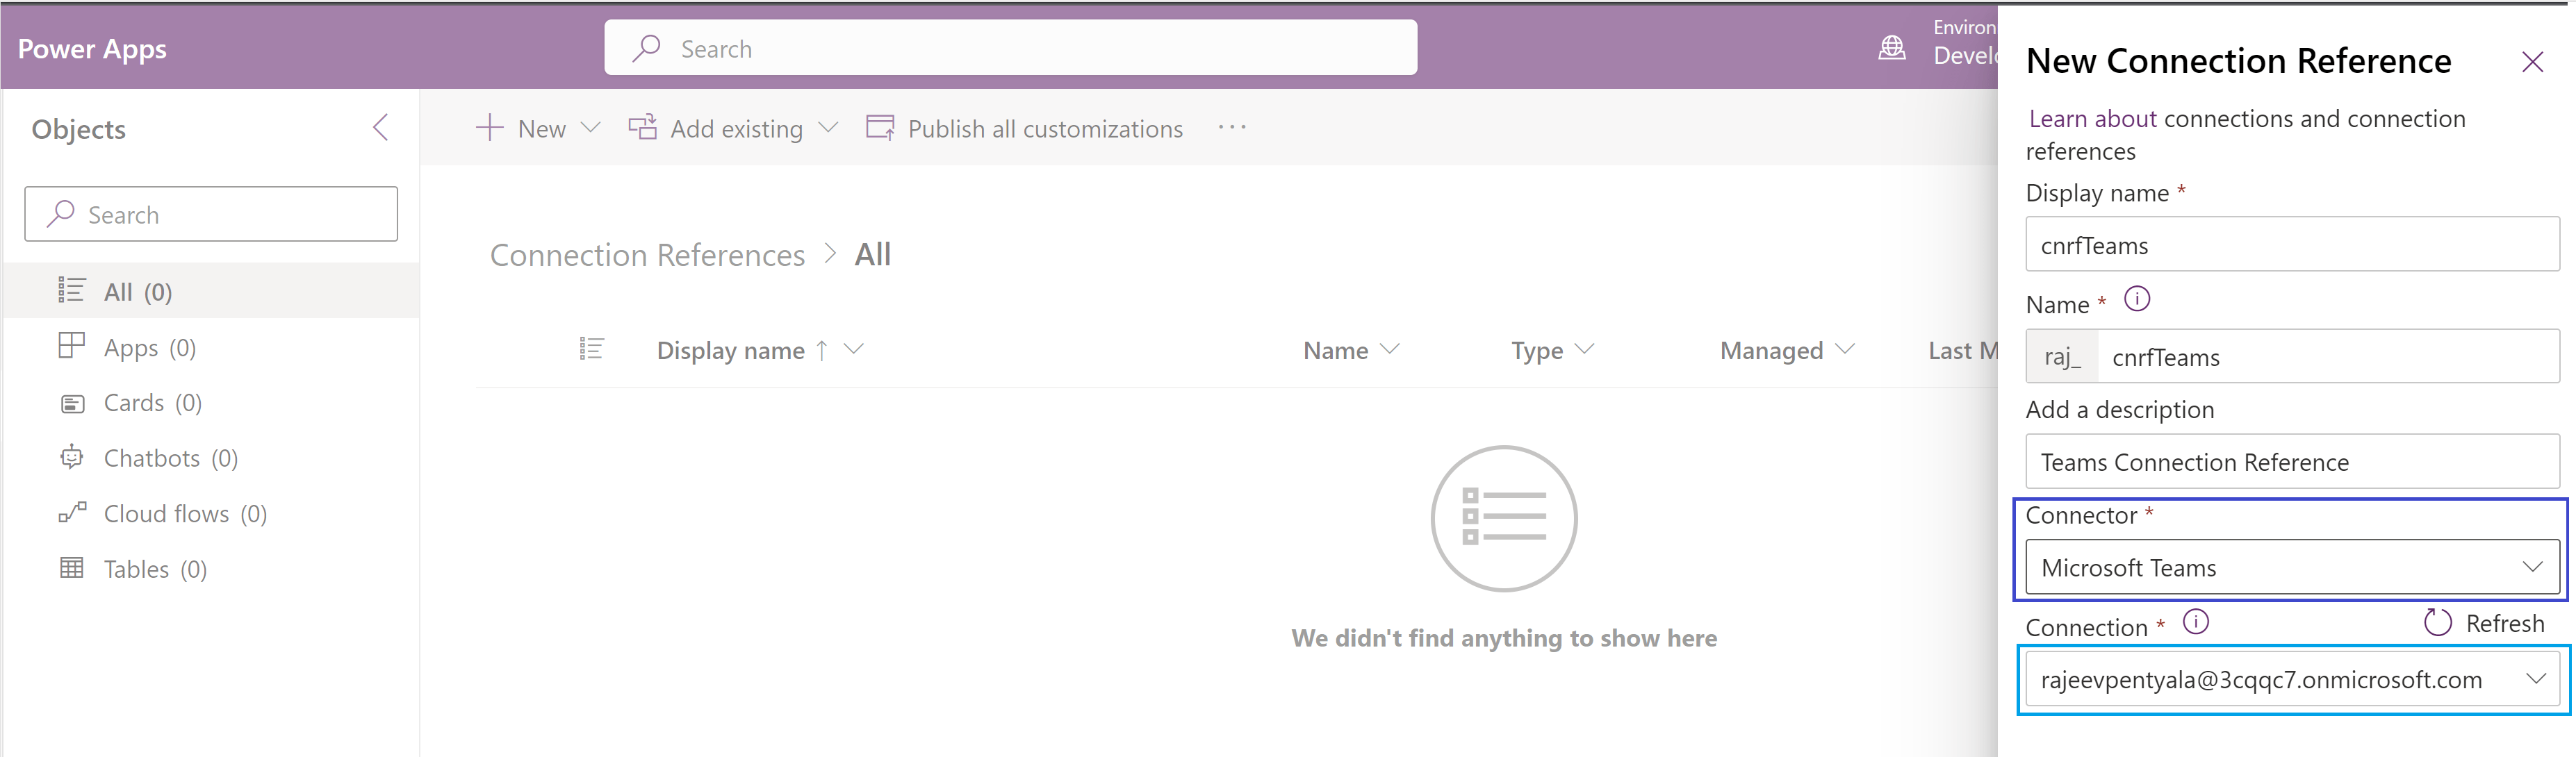The image size is (2576, 757).
Task: Collapse the Objects pane with the chevron
Action: coord(381,128)
